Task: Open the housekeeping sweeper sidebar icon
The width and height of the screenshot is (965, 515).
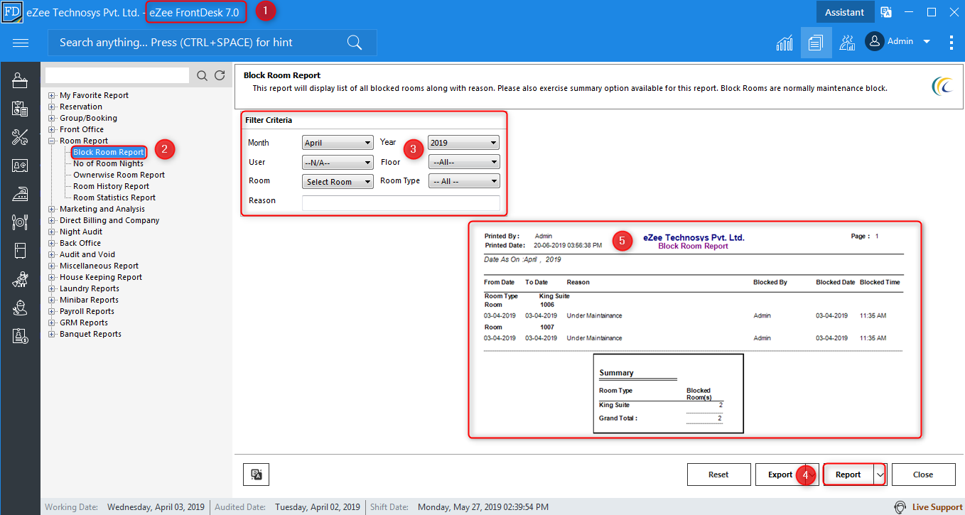Action: click(20, 279)
